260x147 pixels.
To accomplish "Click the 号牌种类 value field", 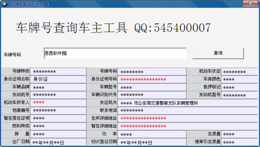I will (x=58, y=71).
